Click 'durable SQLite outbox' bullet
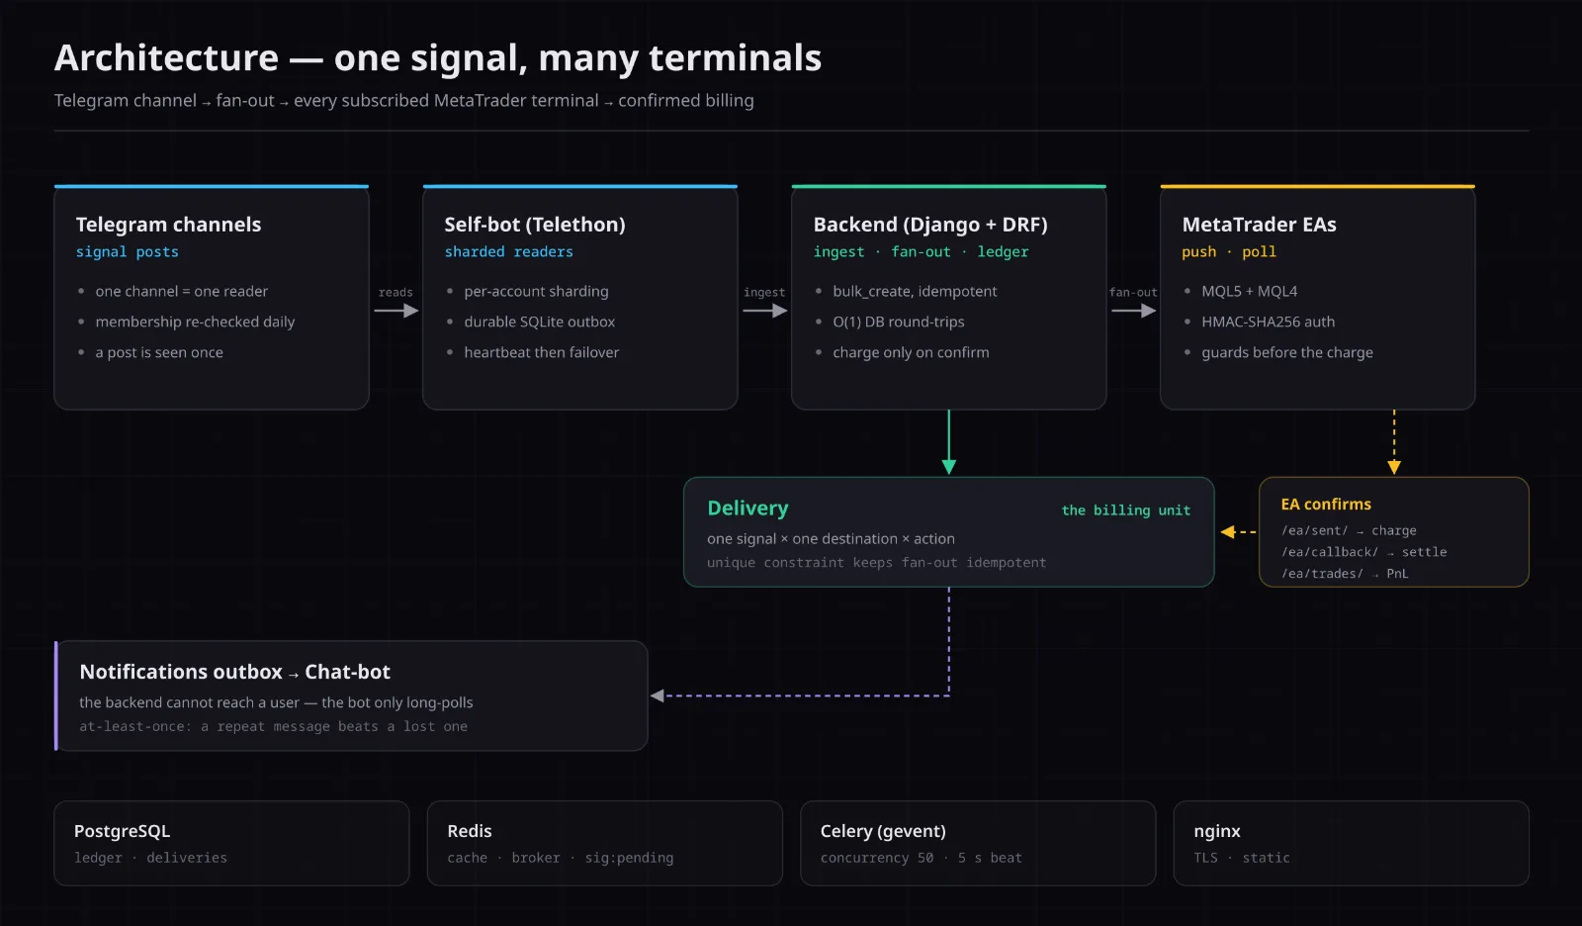The height and width of the screenshot is (926, 1582). pyautogui.click(x=540, y=322)
